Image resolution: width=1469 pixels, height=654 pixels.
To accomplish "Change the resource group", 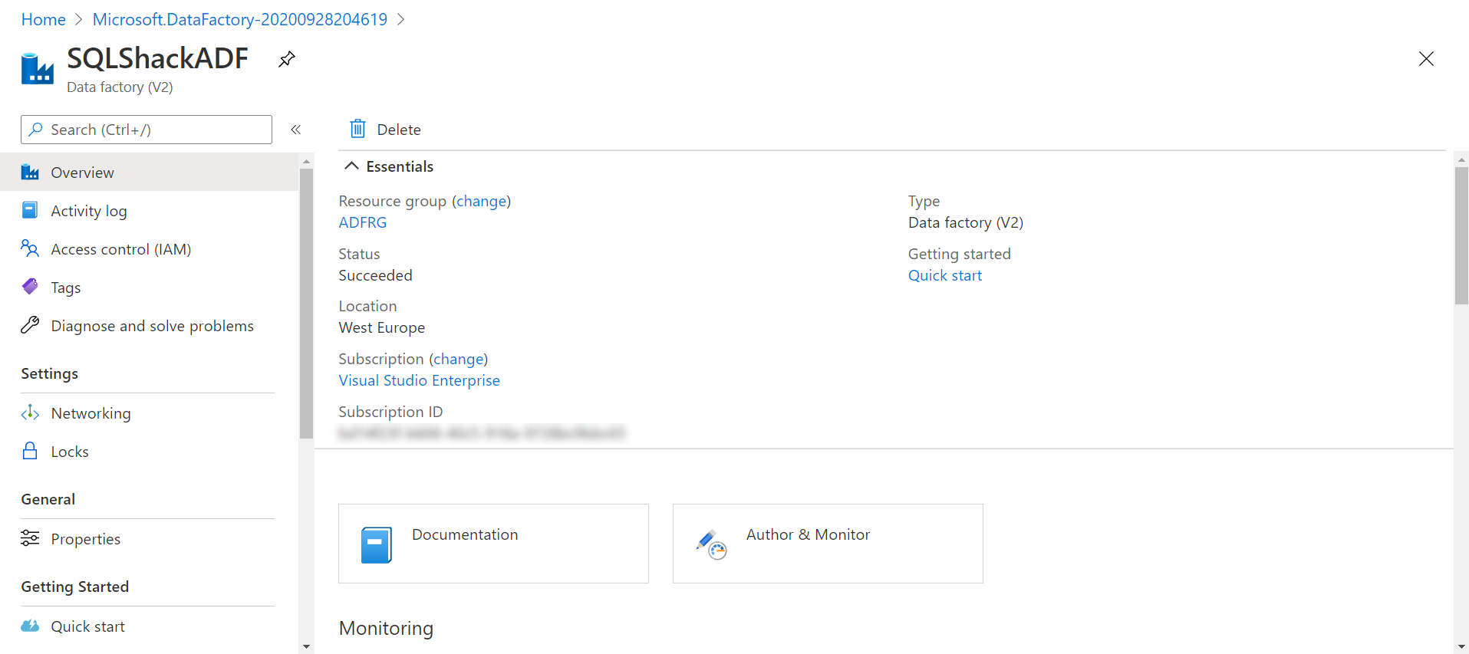I will [481, 201].
